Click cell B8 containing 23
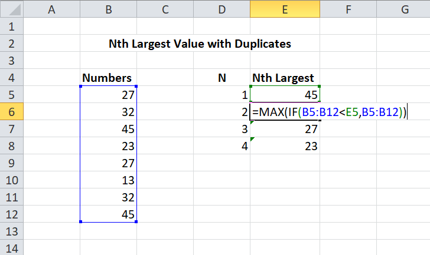Image resolution: width=430 pixels, height=255 pixels. pos(109,145)
